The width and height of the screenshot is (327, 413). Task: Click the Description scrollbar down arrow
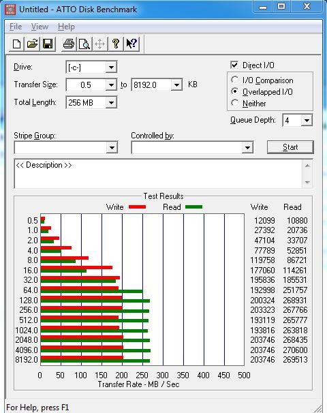[x=307, y=183]
